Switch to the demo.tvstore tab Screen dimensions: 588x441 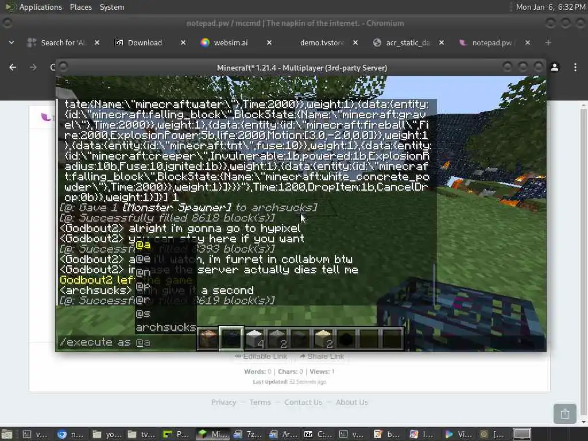[322, 42]
